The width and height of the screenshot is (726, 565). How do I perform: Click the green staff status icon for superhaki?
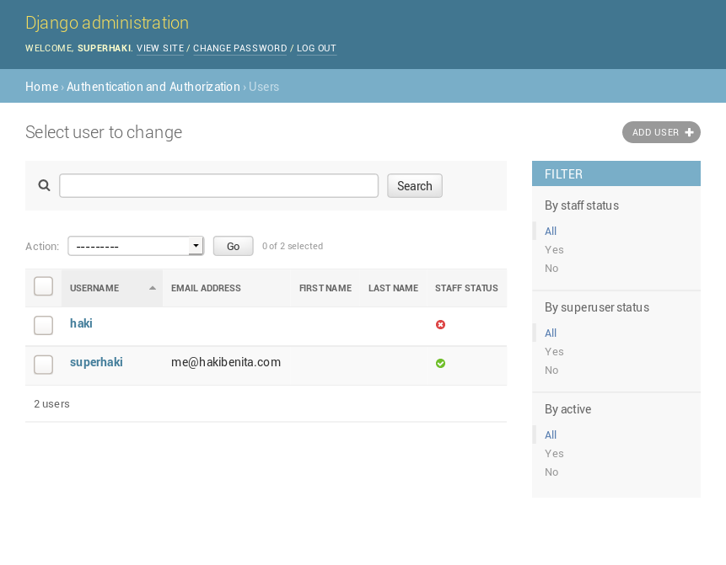[x=440, y=363]
